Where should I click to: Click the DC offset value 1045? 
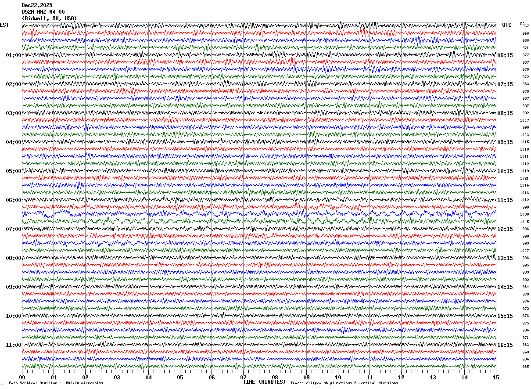coord(524,222)
